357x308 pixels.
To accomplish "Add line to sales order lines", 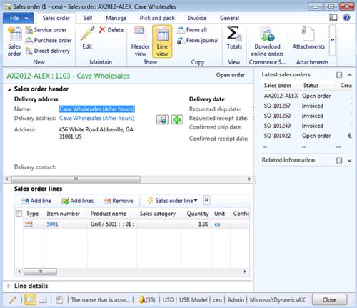I will (36, 201).
